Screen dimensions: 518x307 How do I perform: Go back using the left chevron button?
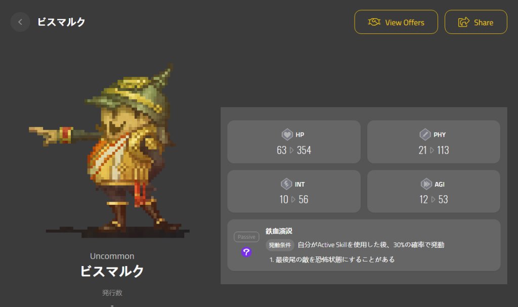(x=20, y=22)
